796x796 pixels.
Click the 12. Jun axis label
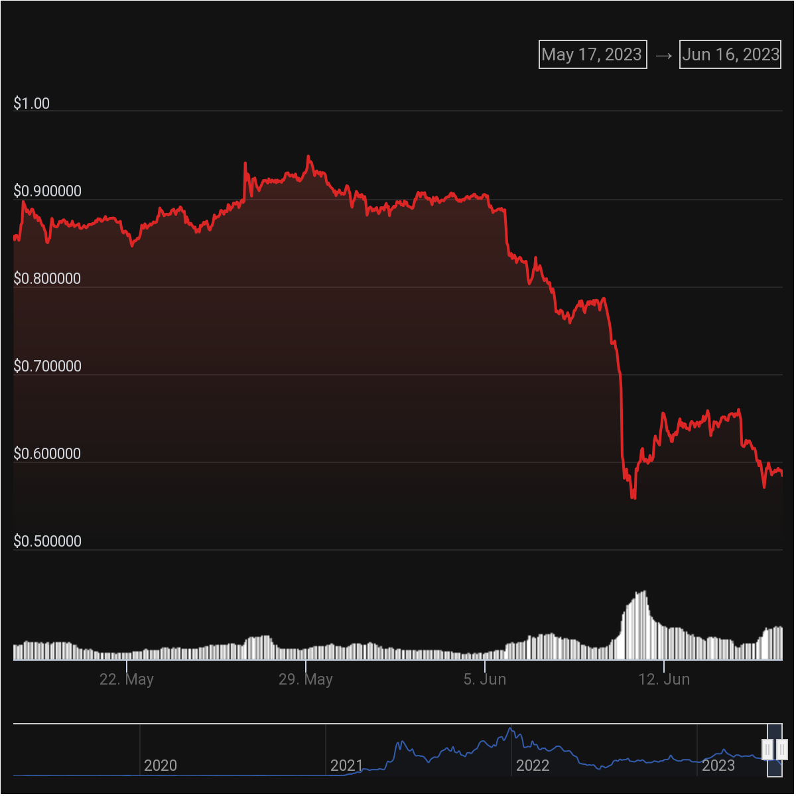pos(665,679)
